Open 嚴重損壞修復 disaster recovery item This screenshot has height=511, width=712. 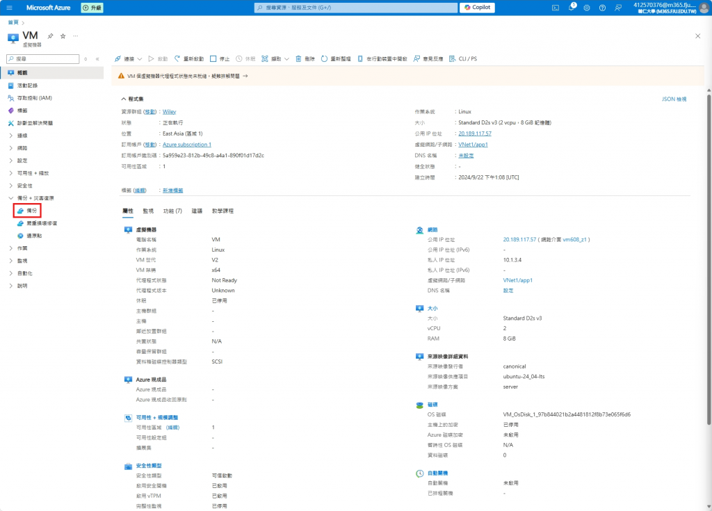coord(38,223)
